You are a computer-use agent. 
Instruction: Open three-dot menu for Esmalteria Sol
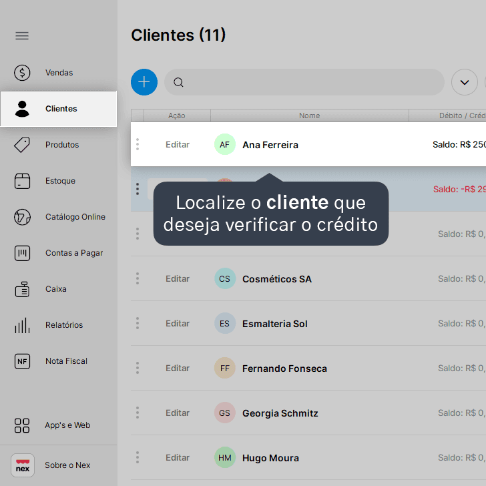click(138, 323)
